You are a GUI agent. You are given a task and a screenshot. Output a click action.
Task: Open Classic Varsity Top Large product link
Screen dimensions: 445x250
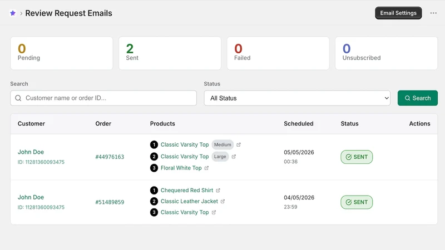coord(185,157)
